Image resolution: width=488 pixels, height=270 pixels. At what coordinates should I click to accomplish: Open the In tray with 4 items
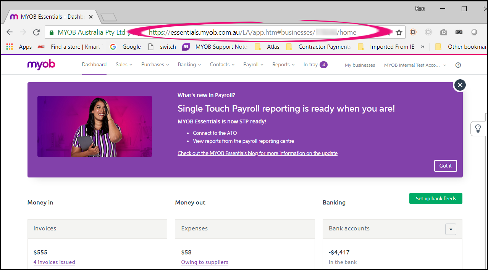(315, 65)
